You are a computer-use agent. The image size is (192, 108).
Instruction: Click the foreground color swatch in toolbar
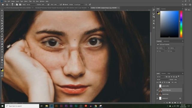[1, 69]
